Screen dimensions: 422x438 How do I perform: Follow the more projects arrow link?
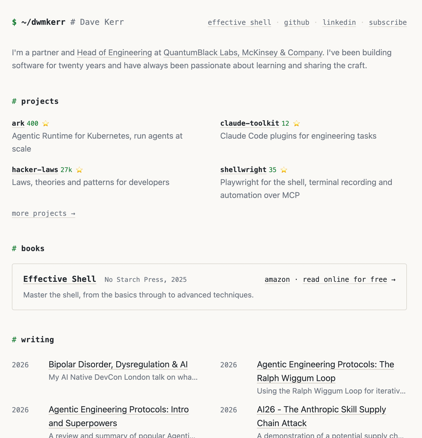(x=43, y=213)
